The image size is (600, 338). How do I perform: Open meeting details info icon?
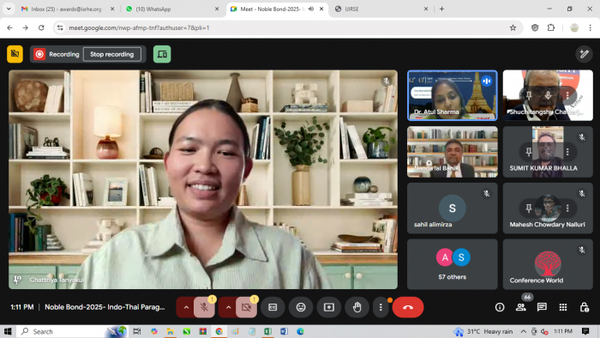tap(500, 307)
